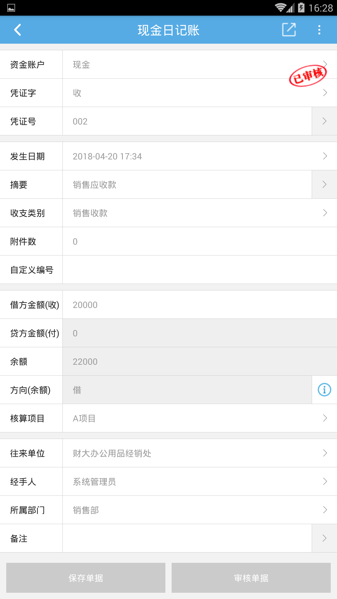Screen dimensions: 337x599
Task: Tap the A项目 value
Action: [84, 418]
